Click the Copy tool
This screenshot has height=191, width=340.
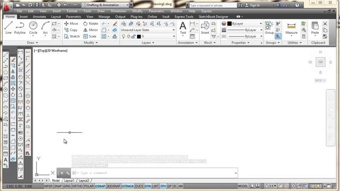click(x=71, y=30)
